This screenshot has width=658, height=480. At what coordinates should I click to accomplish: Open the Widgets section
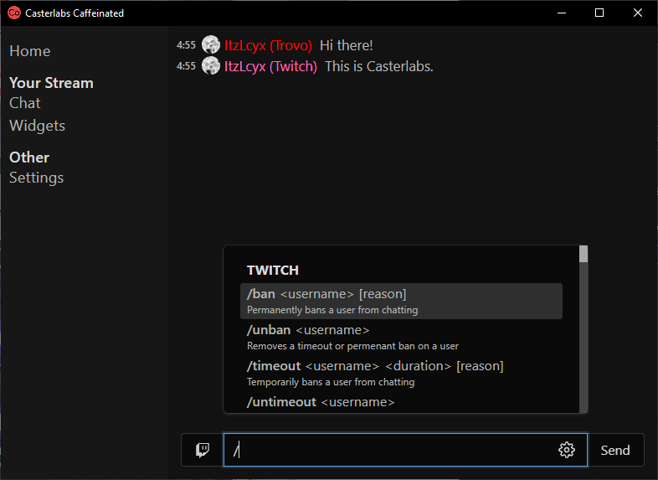tap(38, 126)
